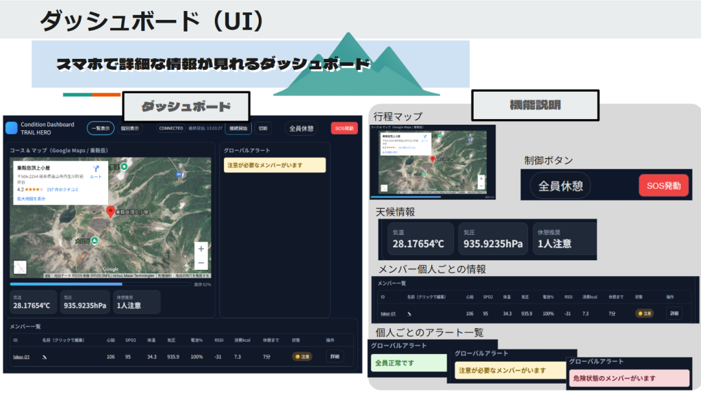Image resolution: width=701 pixels, height=398 pixels.
Task: Click the yellow 注意が必要なメンバーがいます alert in the main dashboard
Action: tap(275, 165)
